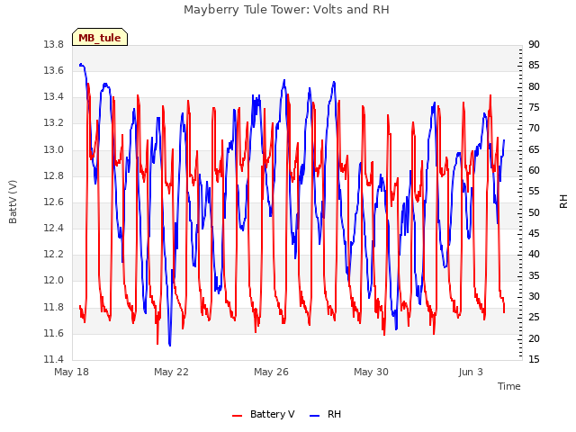This screenshot has width=576, height=432.
Task: Click the Time axis label
Action: point(509,386)
